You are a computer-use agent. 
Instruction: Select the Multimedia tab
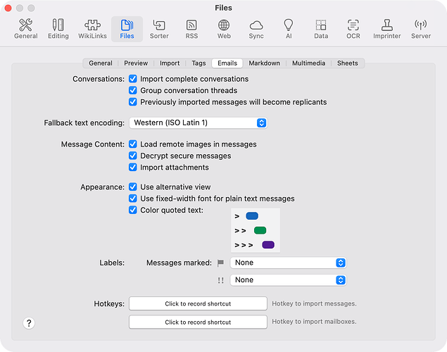click(308, 63)
